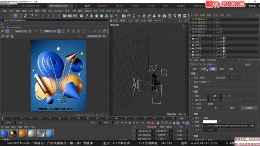Open the 细节 tab in attributes
This screenshot has height=146, width=260.
click(222, 69)
